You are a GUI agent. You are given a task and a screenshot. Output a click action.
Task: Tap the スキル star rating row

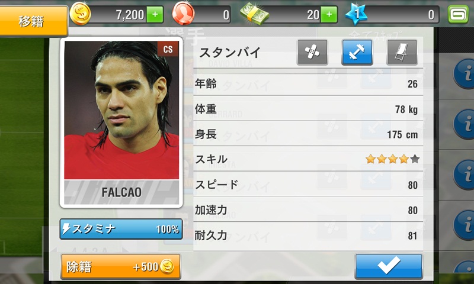[x=308, y=159]
